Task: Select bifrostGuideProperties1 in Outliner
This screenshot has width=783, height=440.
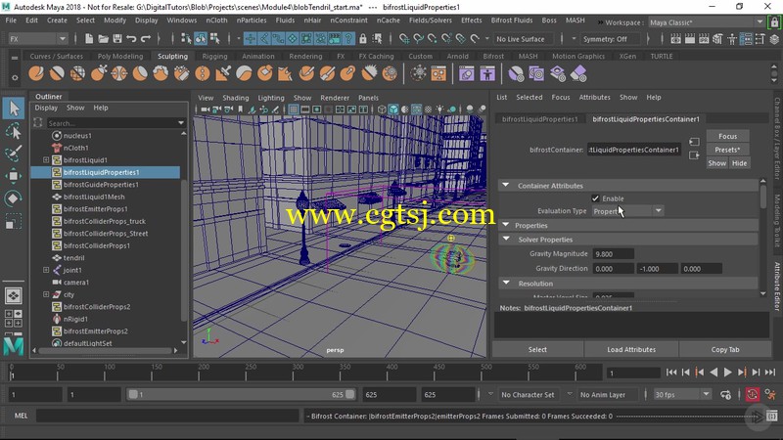Action: [x=101, y=185]
